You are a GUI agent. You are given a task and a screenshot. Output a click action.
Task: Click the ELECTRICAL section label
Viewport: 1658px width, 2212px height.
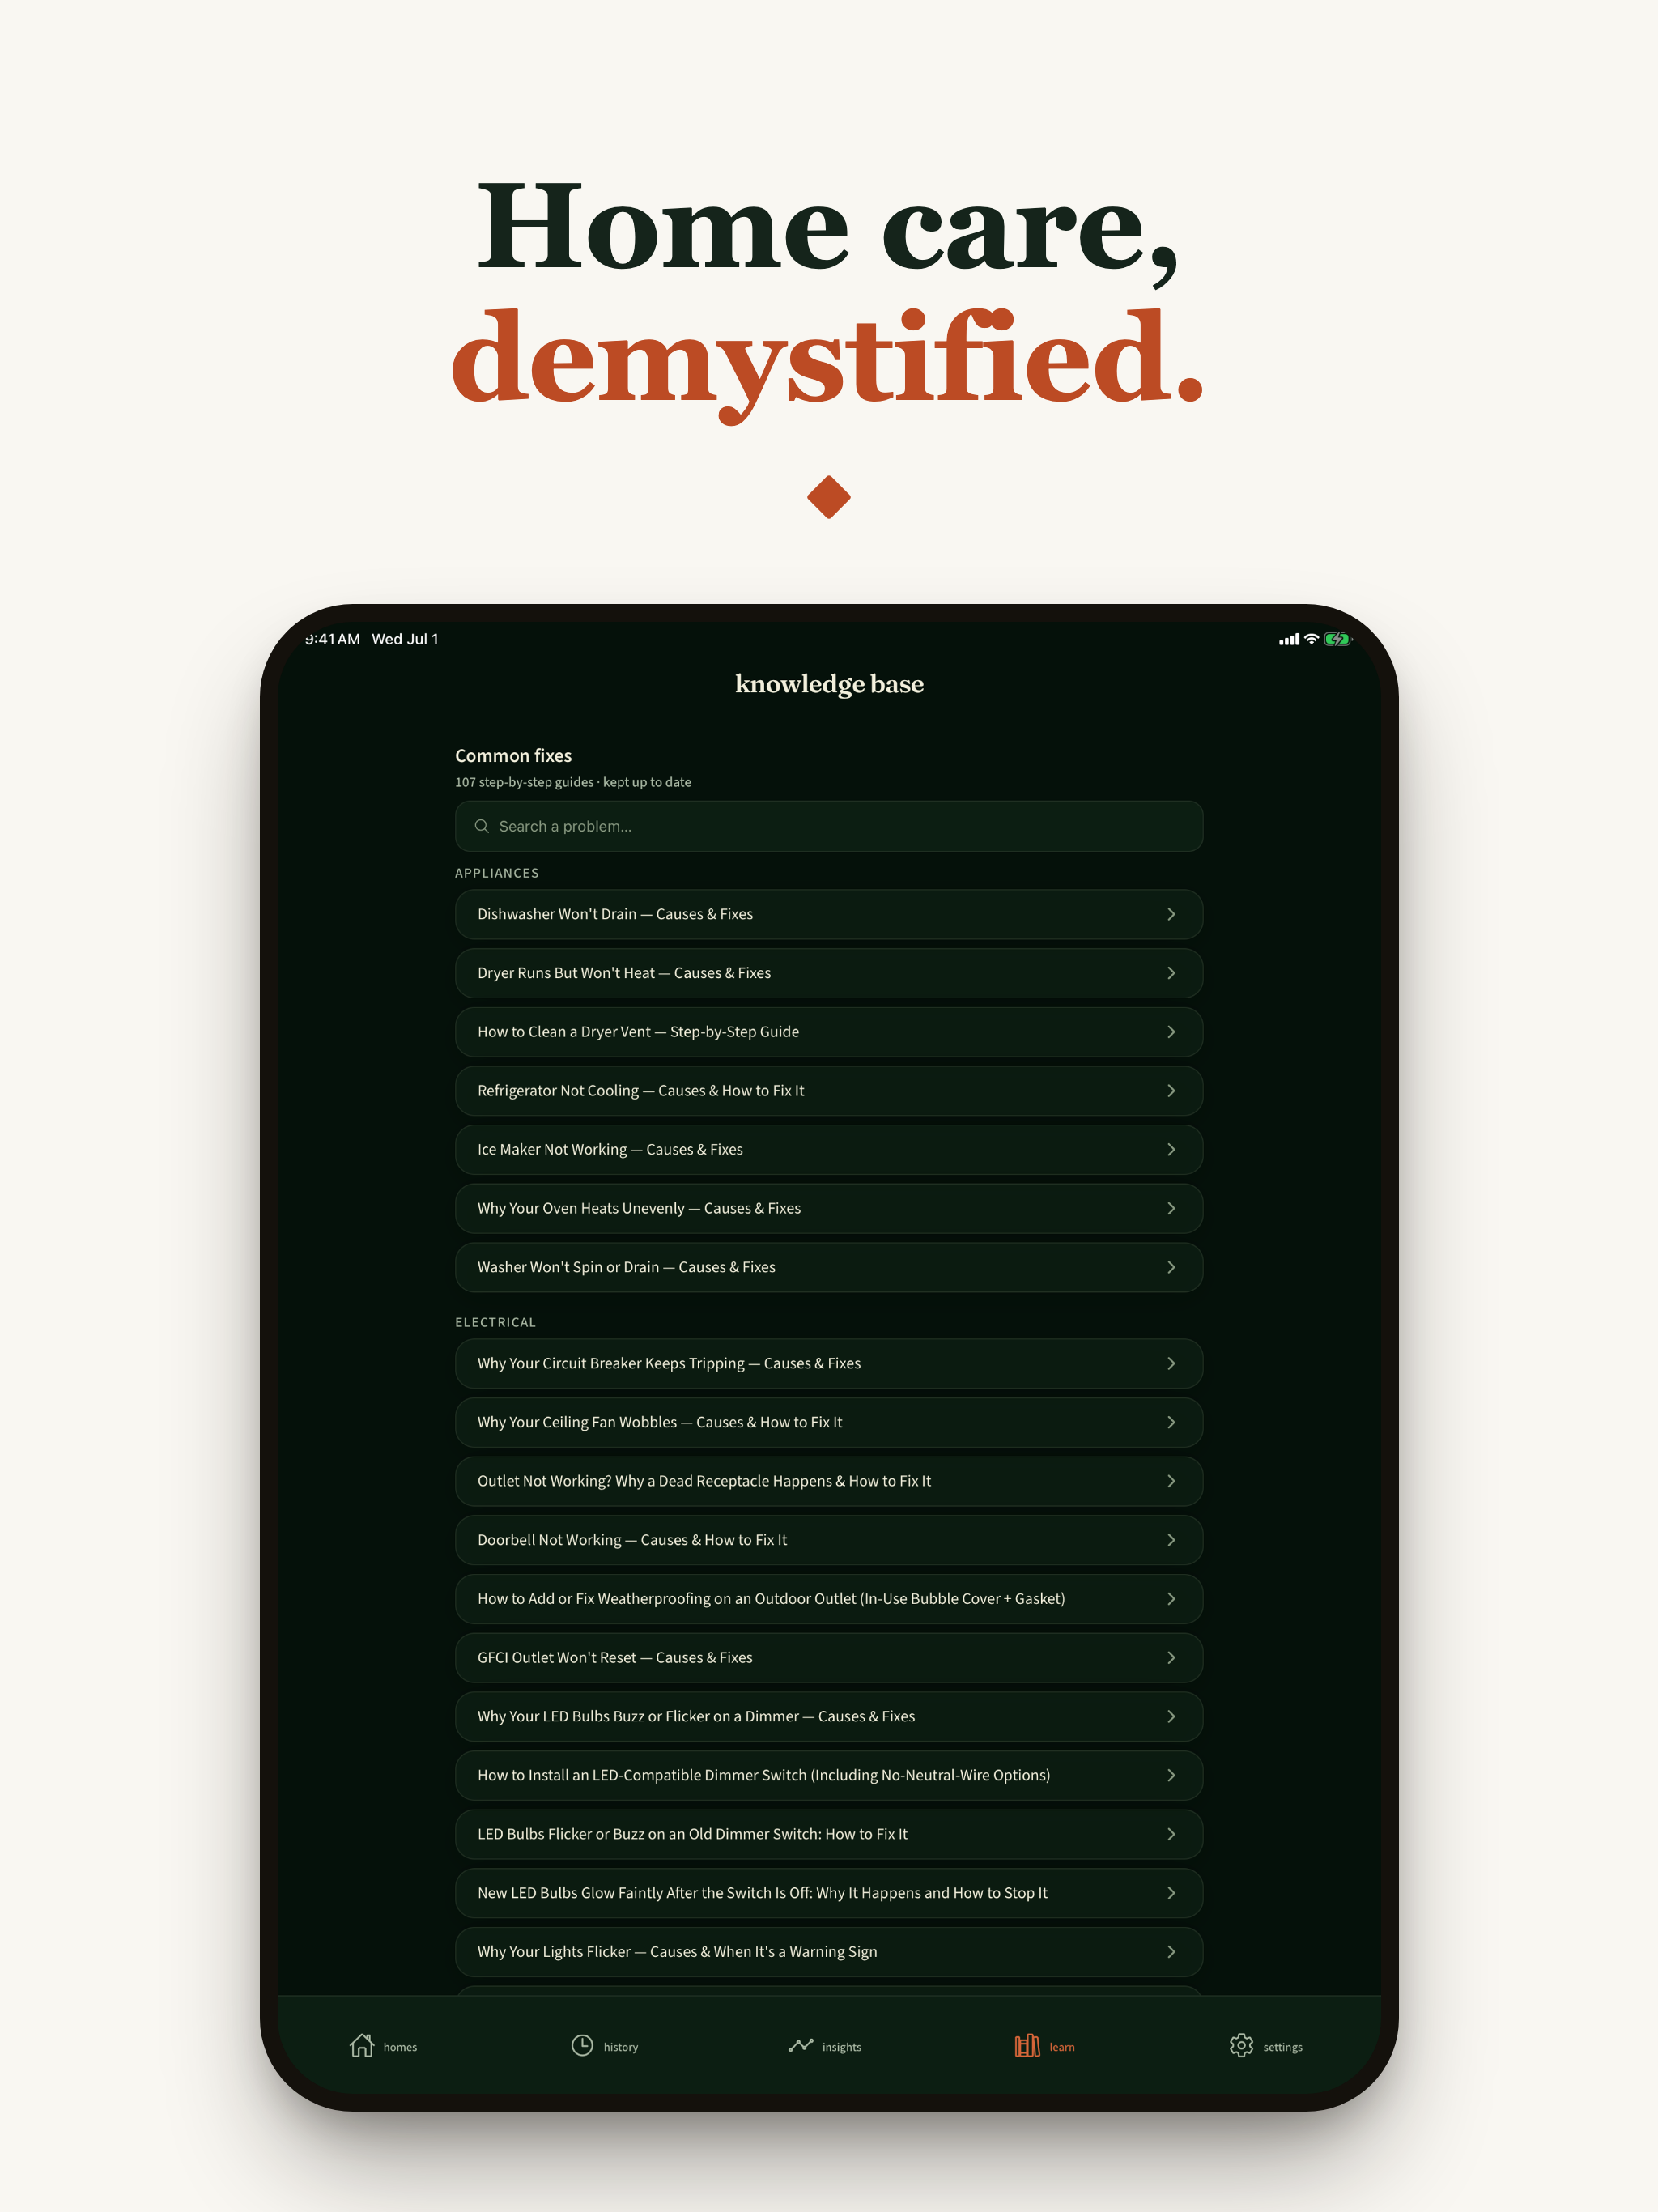coord(495,1322)
